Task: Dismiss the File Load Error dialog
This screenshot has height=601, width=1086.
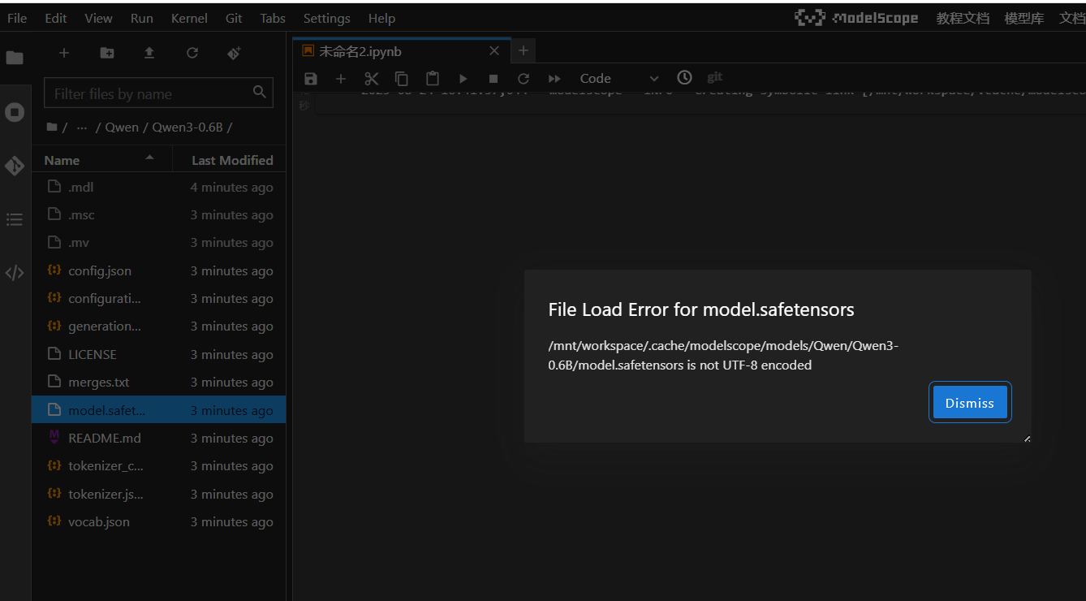Action: (x=970, y=403)
